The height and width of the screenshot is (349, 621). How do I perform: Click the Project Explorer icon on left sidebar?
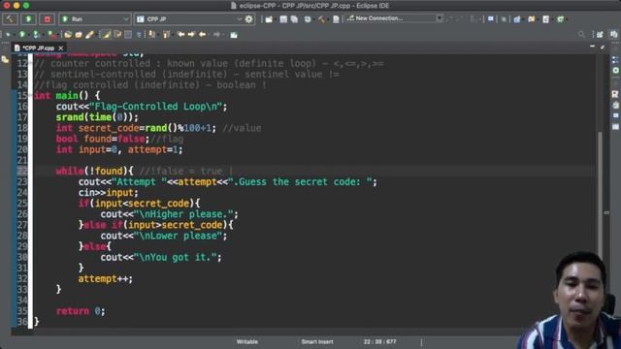pyautogui.click(x=5, y=60)
